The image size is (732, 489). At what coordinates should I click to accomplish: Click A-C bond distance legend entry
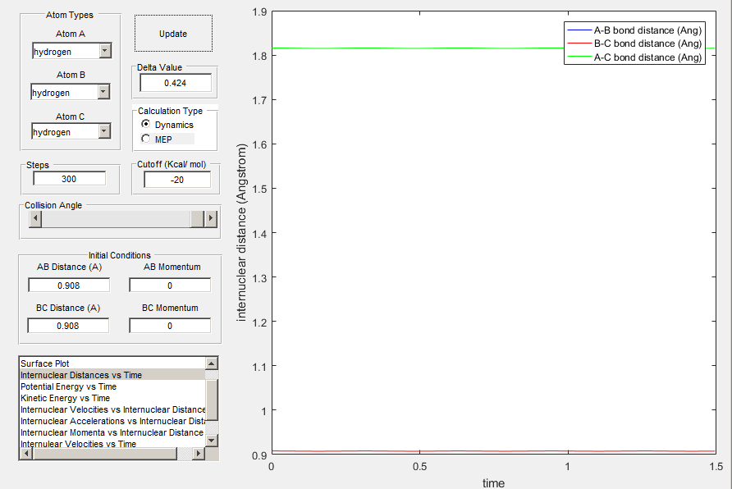634,57
